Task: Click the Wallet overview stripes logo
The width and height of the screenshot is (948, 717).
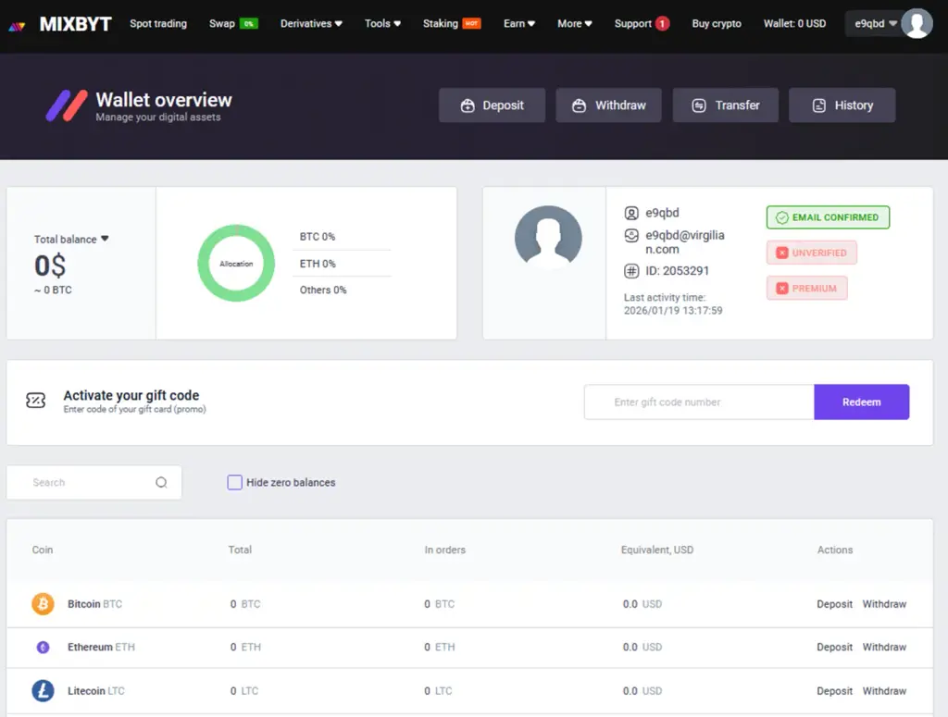Action: [x=67, y=105]
